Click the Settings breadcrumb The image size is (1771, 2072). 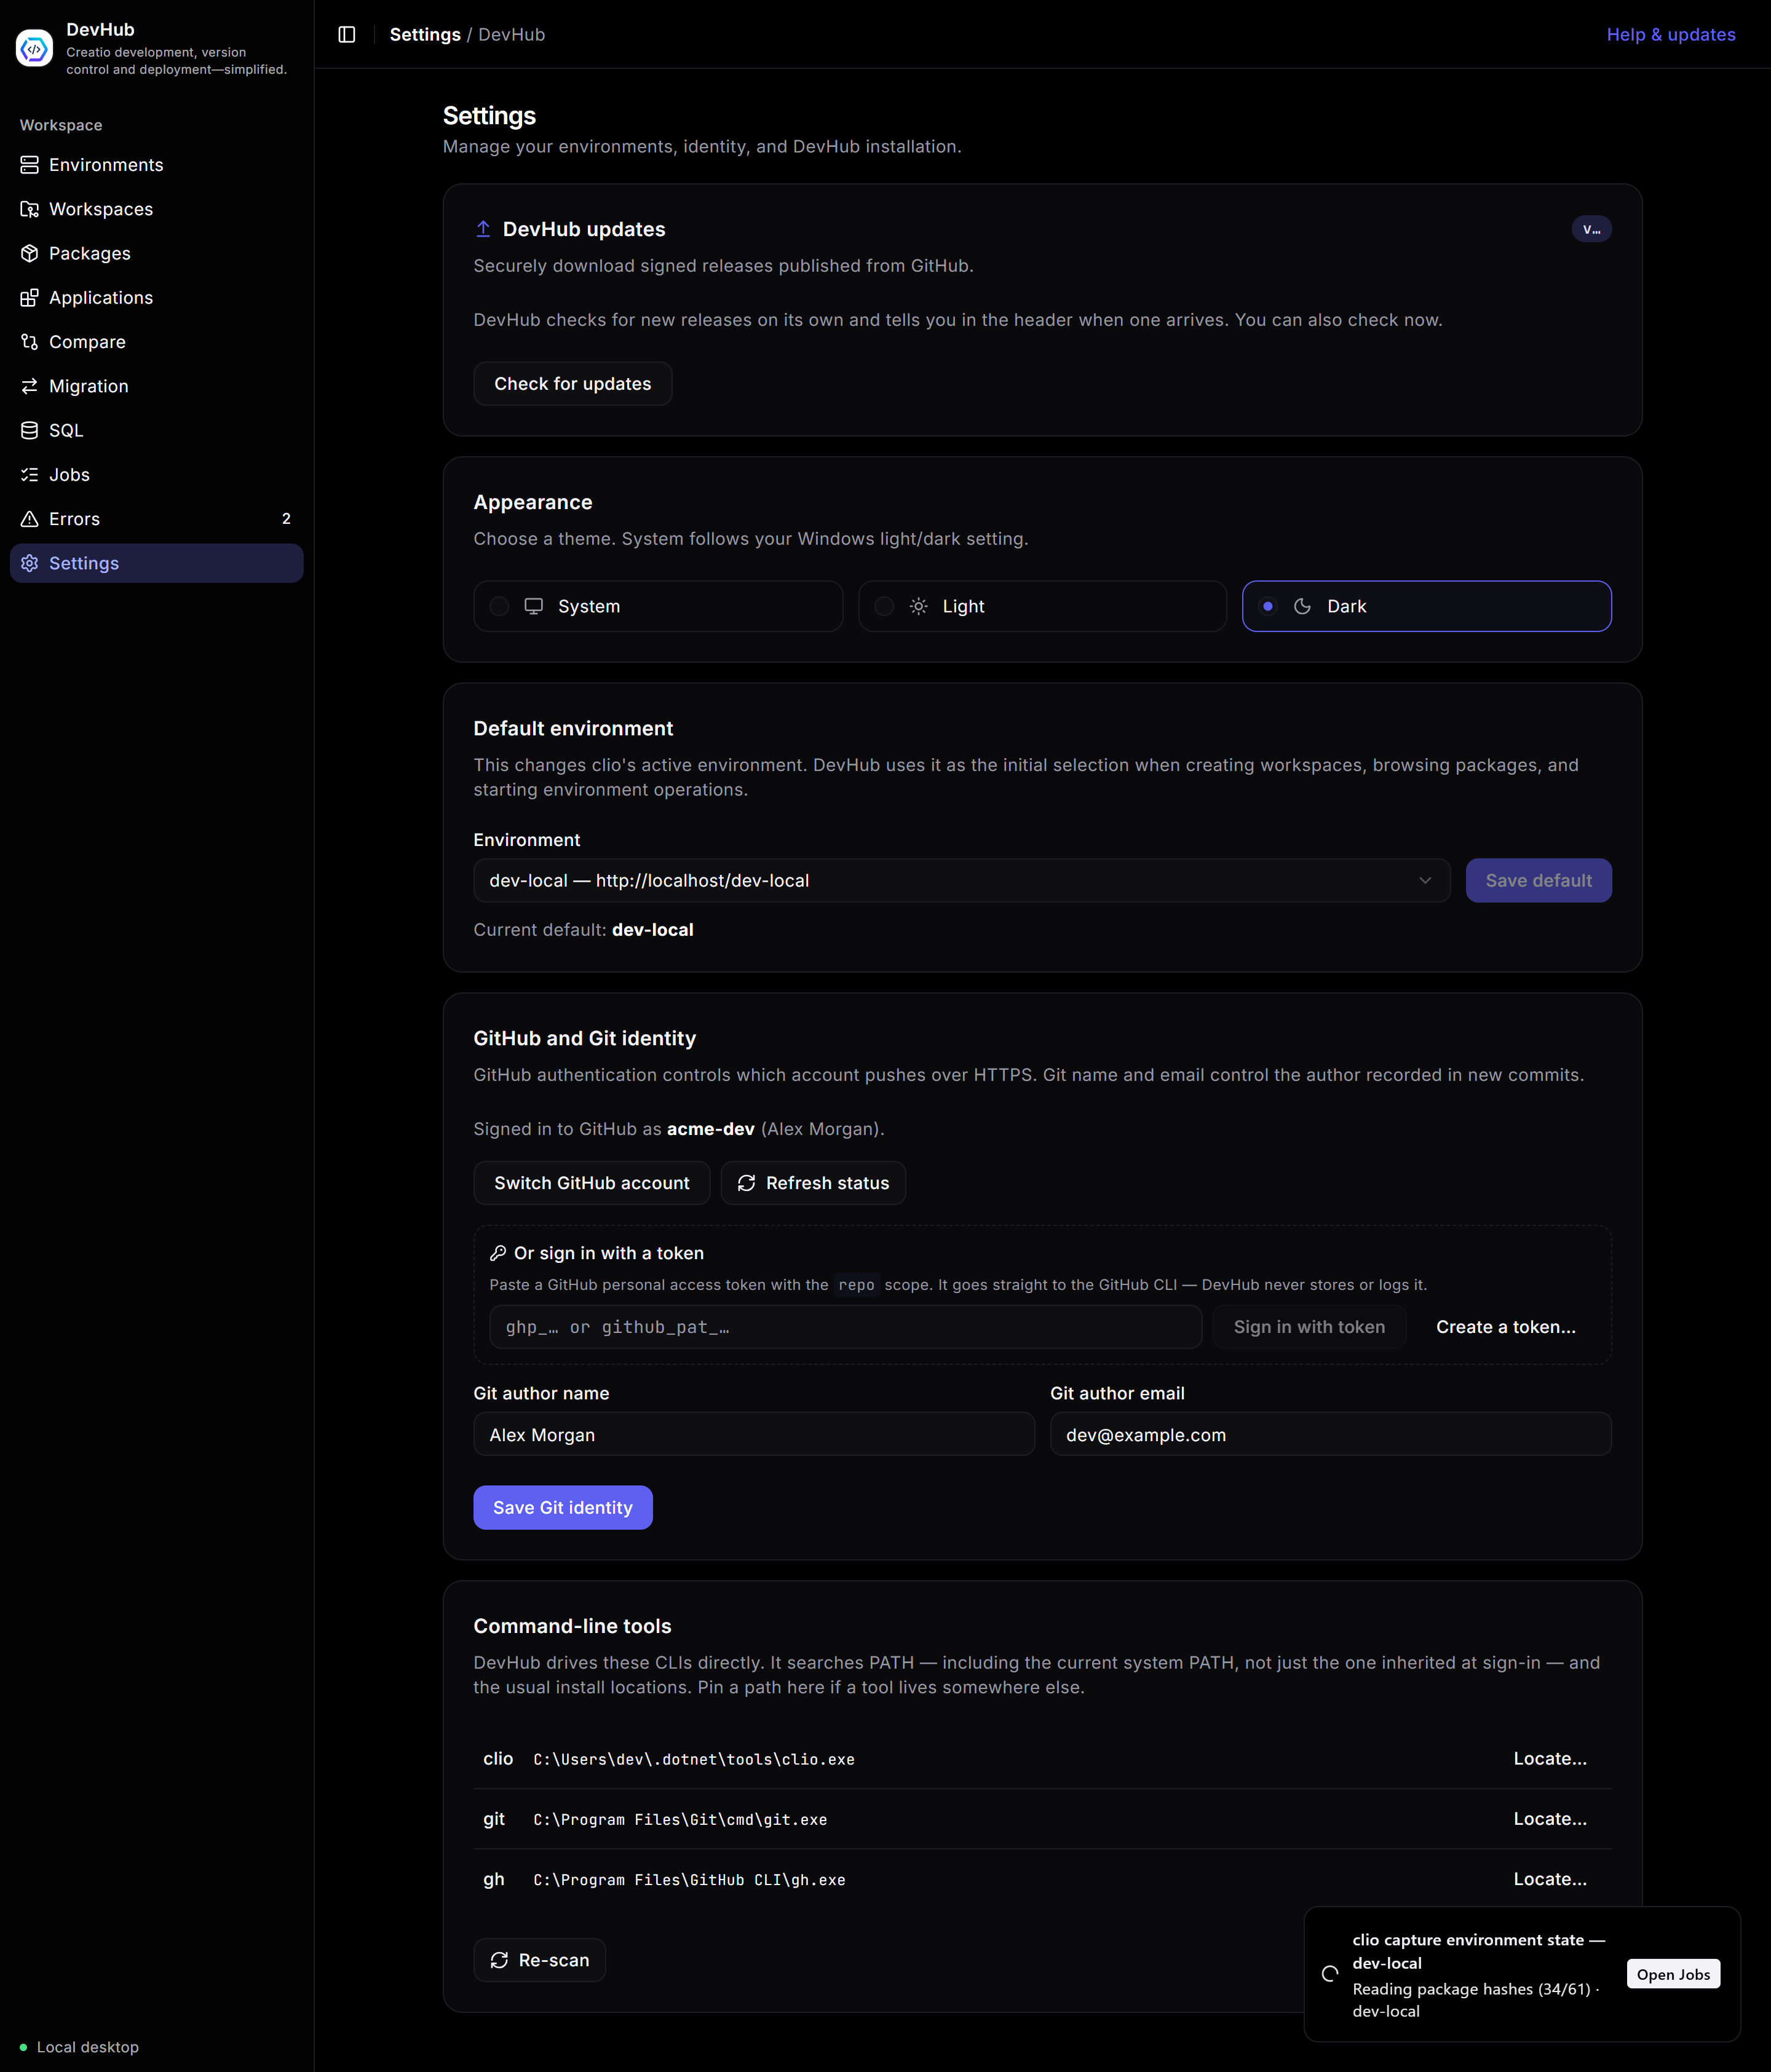tap(425, 34)
